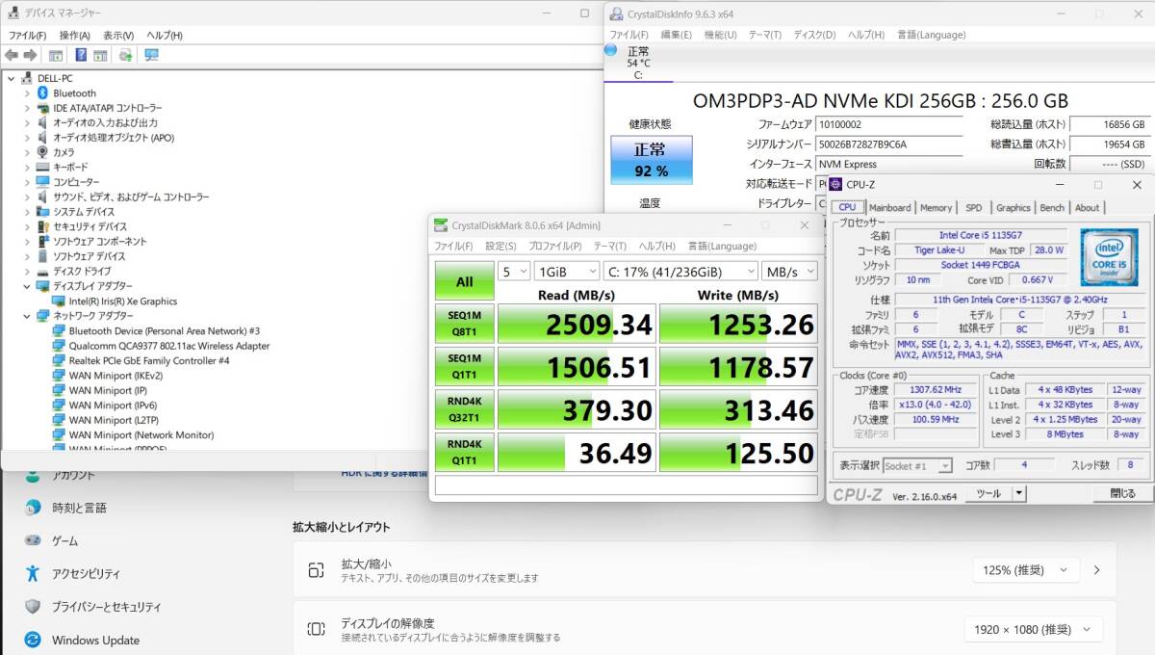Open the blue question mark help icon
Screen dimensions: 1155x655
tap(81, 55)
